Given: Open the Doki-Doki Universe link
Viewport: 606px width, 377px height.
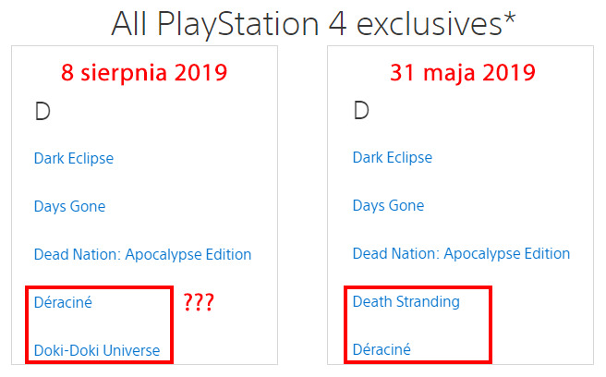Looking at the screenshot, I should (x=97, y=350).
